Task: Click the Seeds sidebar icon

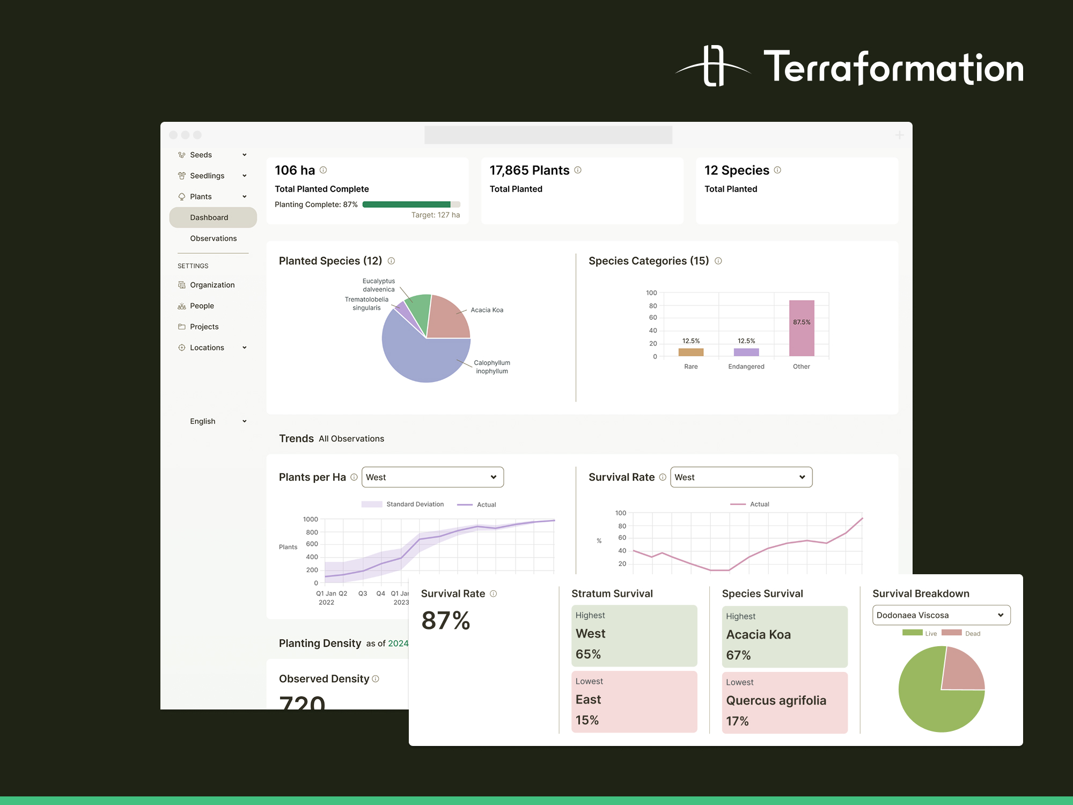Action: coord(181,155)
